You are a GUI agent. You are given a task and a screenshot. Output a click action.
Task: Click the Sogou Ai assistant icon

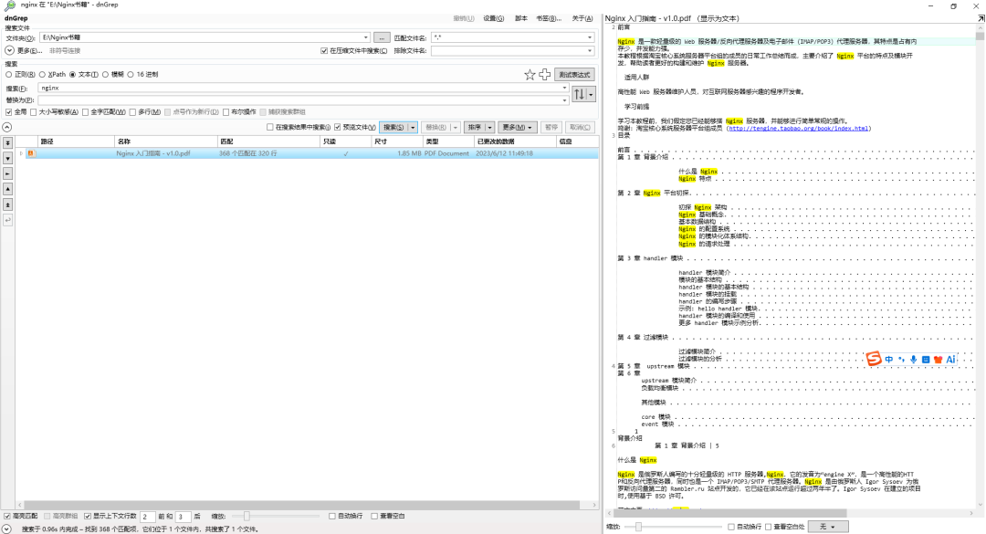point(950,359)
